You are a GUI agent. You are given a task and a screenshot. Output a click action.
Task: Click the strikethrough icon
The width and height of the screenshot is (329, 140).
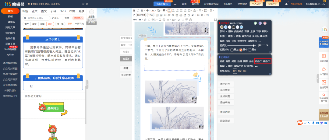[147, 10]
